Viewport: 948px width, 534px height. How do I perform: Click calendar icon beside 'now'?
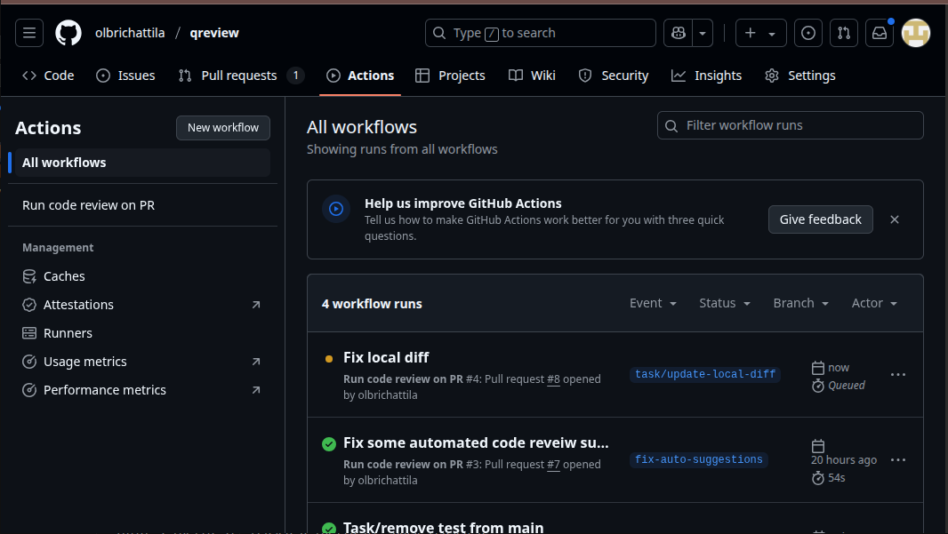818,368
